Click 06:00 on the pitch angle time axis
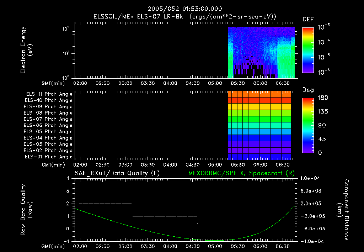The height and width of the screenshot is (252, 364). [x=260, y=165]
